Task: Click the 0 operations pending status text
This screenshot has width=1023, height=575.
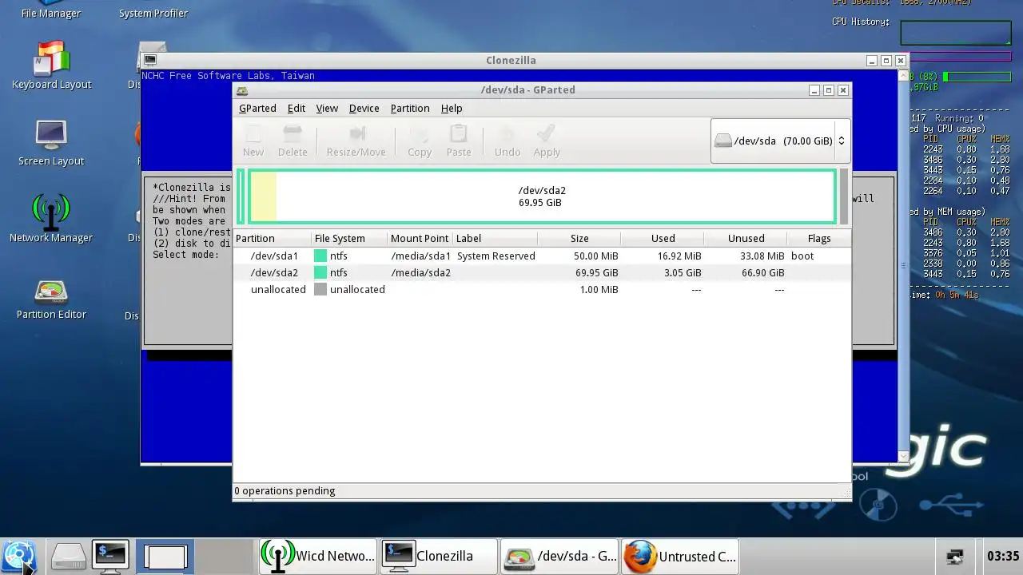Action: (285, 490)
